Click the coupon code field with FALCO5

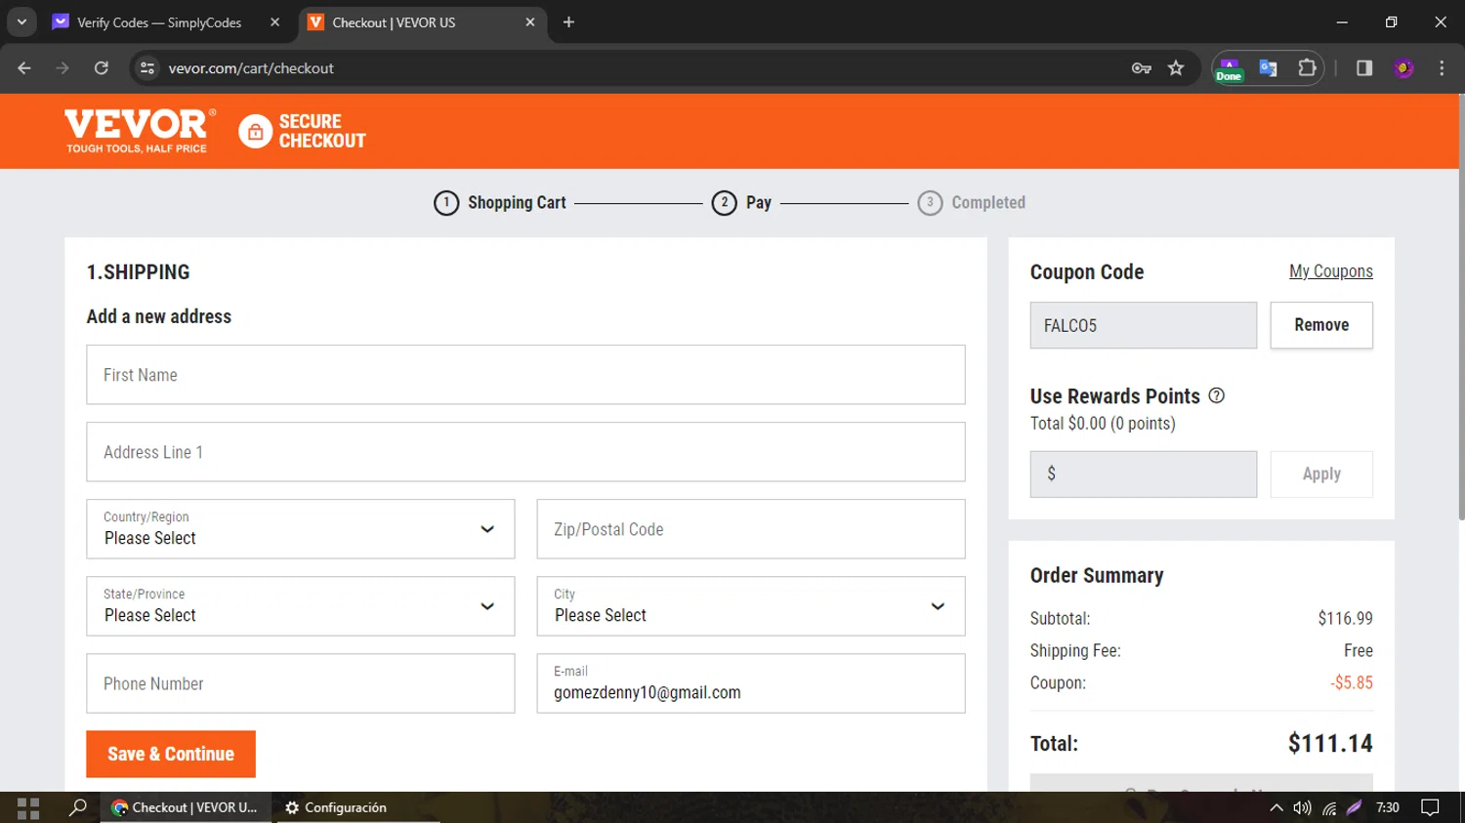1144,325
